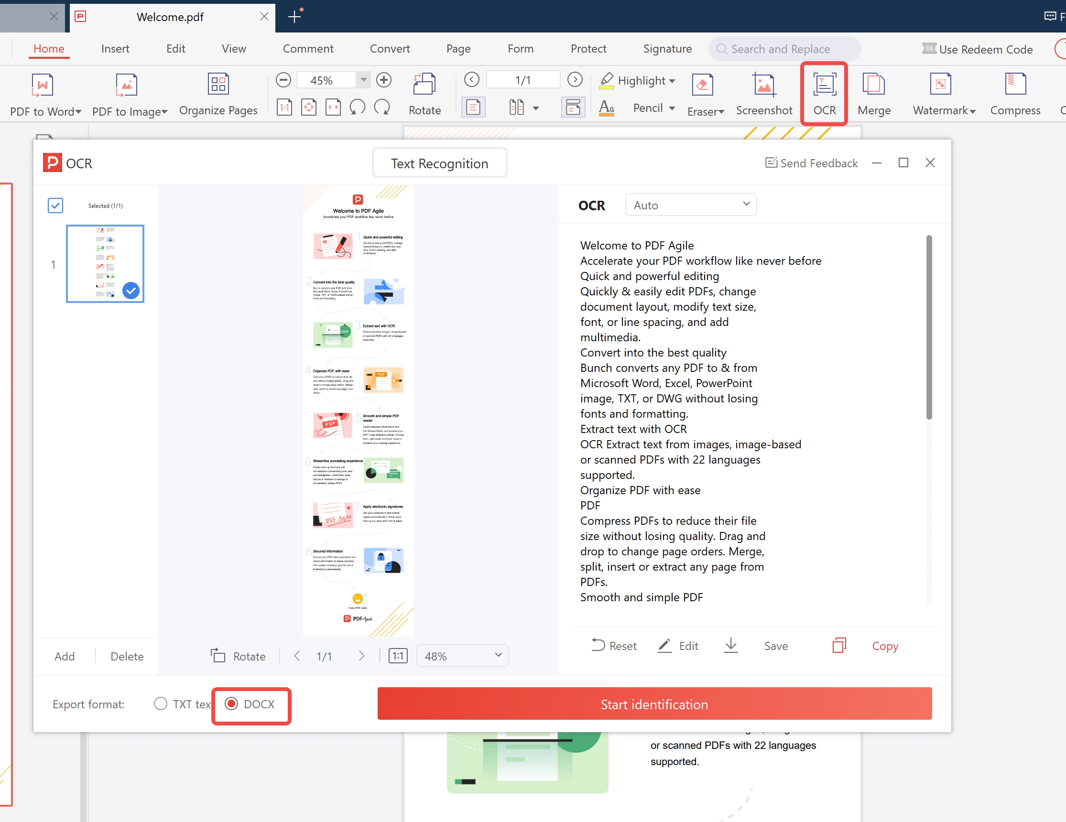Open the Comment tab
The image size is (1066, 822).
[x=308, y=49]
